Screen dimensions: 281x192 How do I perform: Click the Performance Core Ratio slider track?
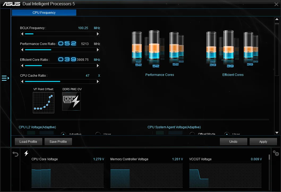tap(60, 50)
